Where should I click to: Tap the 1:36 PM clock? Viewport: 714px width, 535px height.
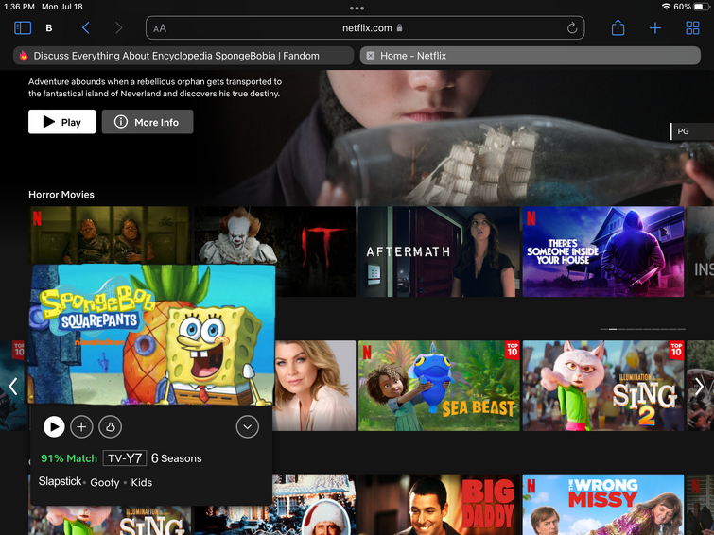(19, 7)
